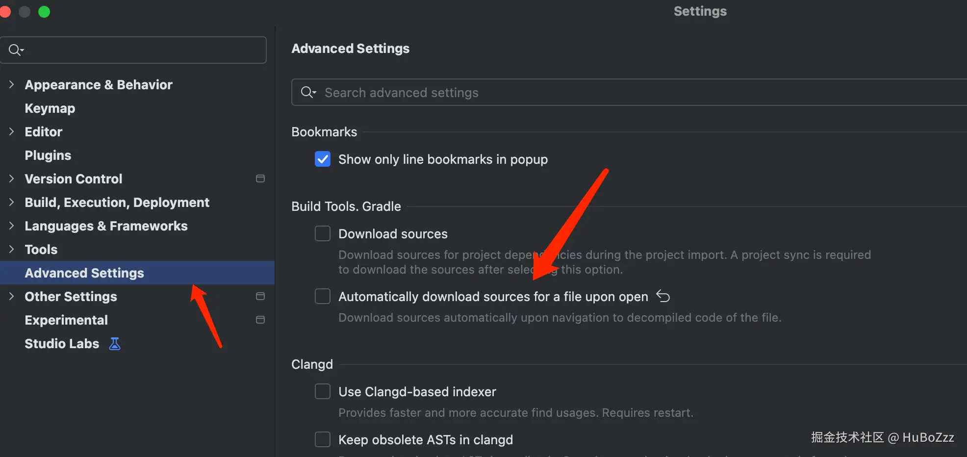The height and width of the screenshot is (457, 967).
Task: Click the green zoom window button
Action: (x=44, y=12)
